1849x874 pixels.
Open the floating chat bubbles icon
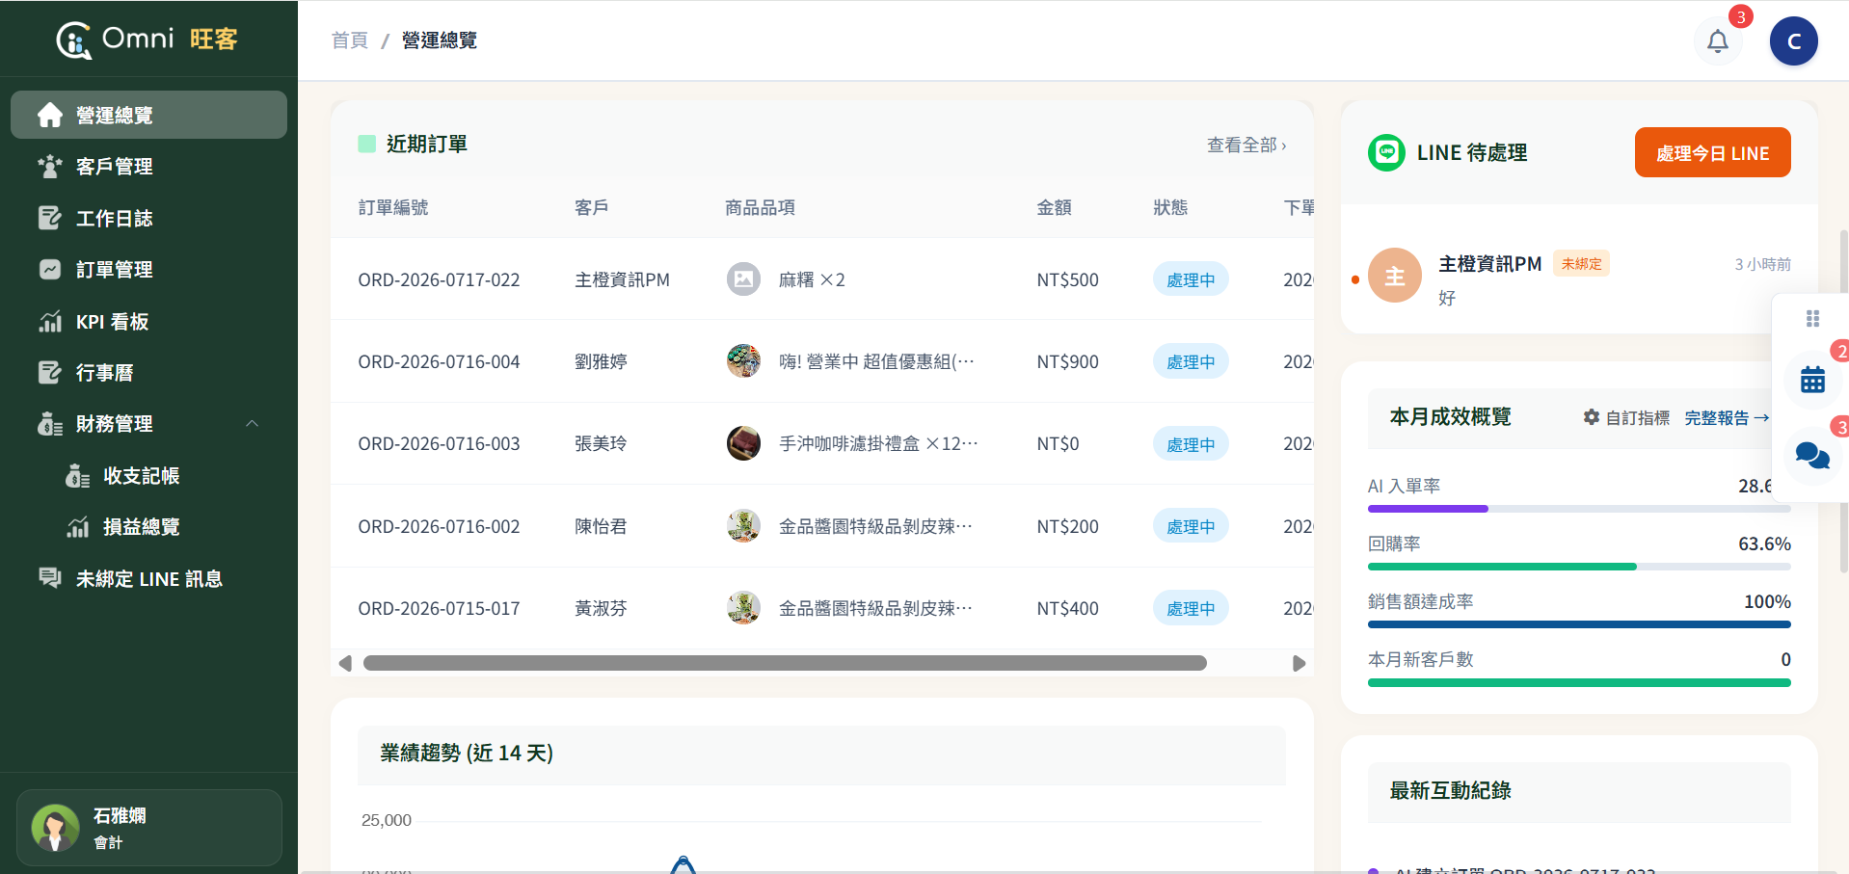click(1812, 455)
